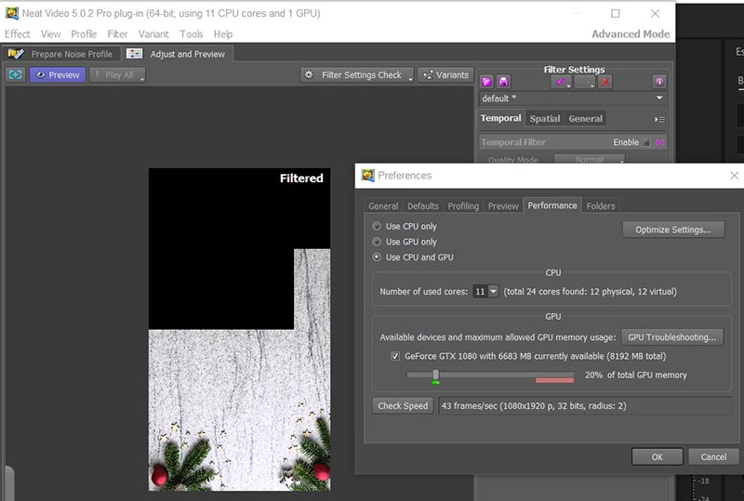Save the filter preset with the floppy icon
The image size is (744, 501).
(x=503, y=82)
